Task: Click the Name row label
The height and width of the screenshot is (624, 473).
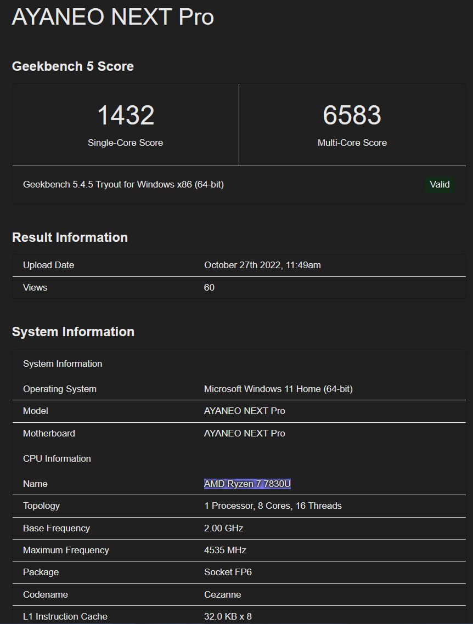Action: pos(35,484)
